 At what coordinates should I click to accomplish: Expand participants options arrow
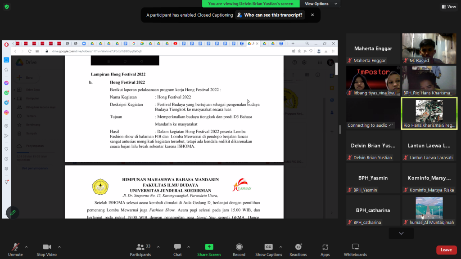click(x=158, y=247)
